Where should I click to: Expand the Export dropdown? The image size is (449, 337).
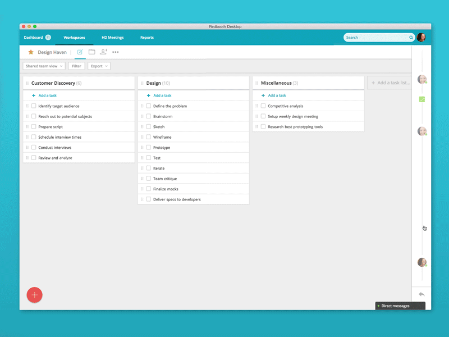click(99, 66)
